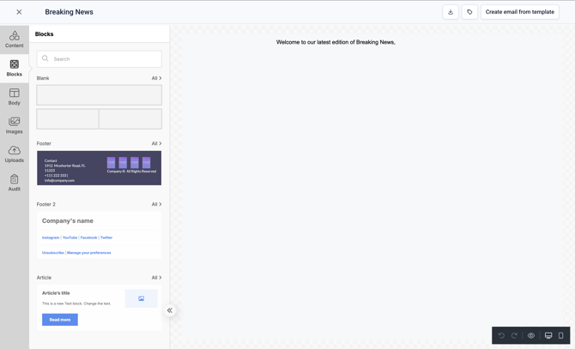The width and height of the screenshot is (575, 349).
Task: Open the tag icon in header
Action: coord(469,12)
